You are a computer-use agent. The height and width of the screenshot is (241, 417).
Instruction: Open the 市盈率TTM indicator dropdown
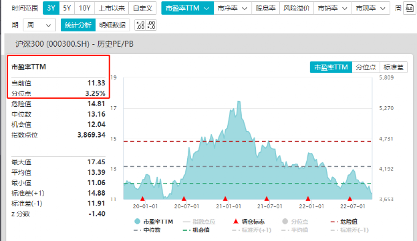coord(187,8)
